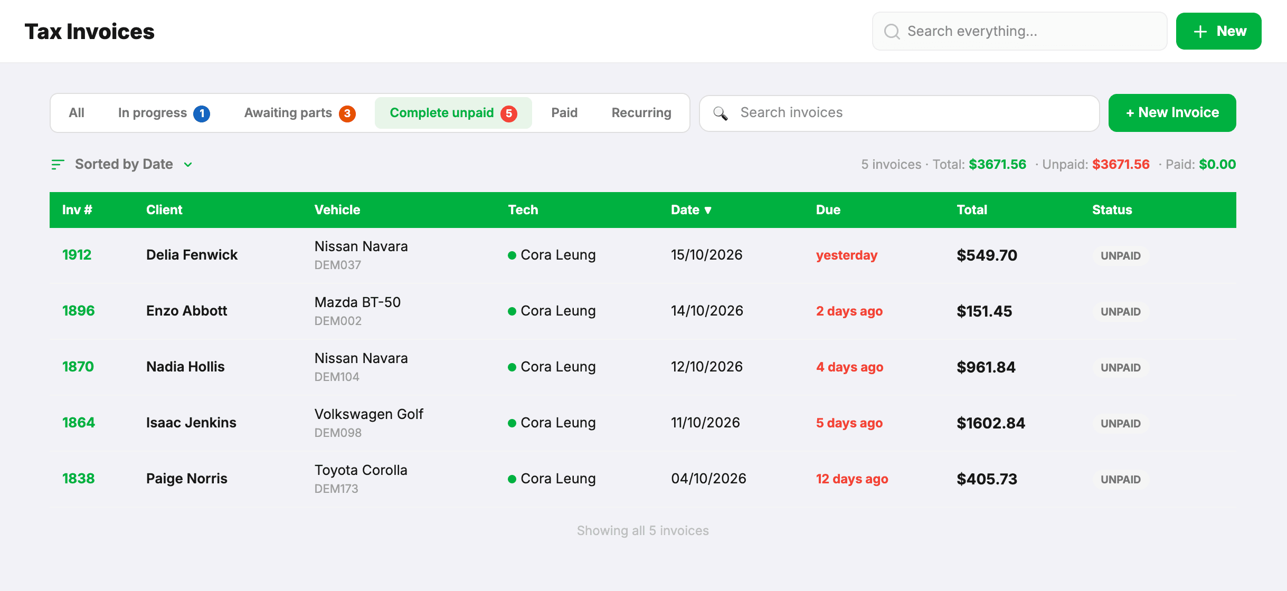
Task: Open invoice 1896
Action: pos(79,311)
